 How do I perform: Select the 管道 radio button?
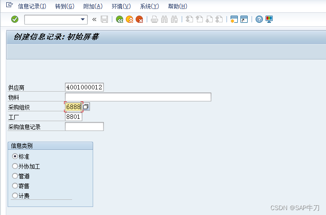tap(15, 176)
